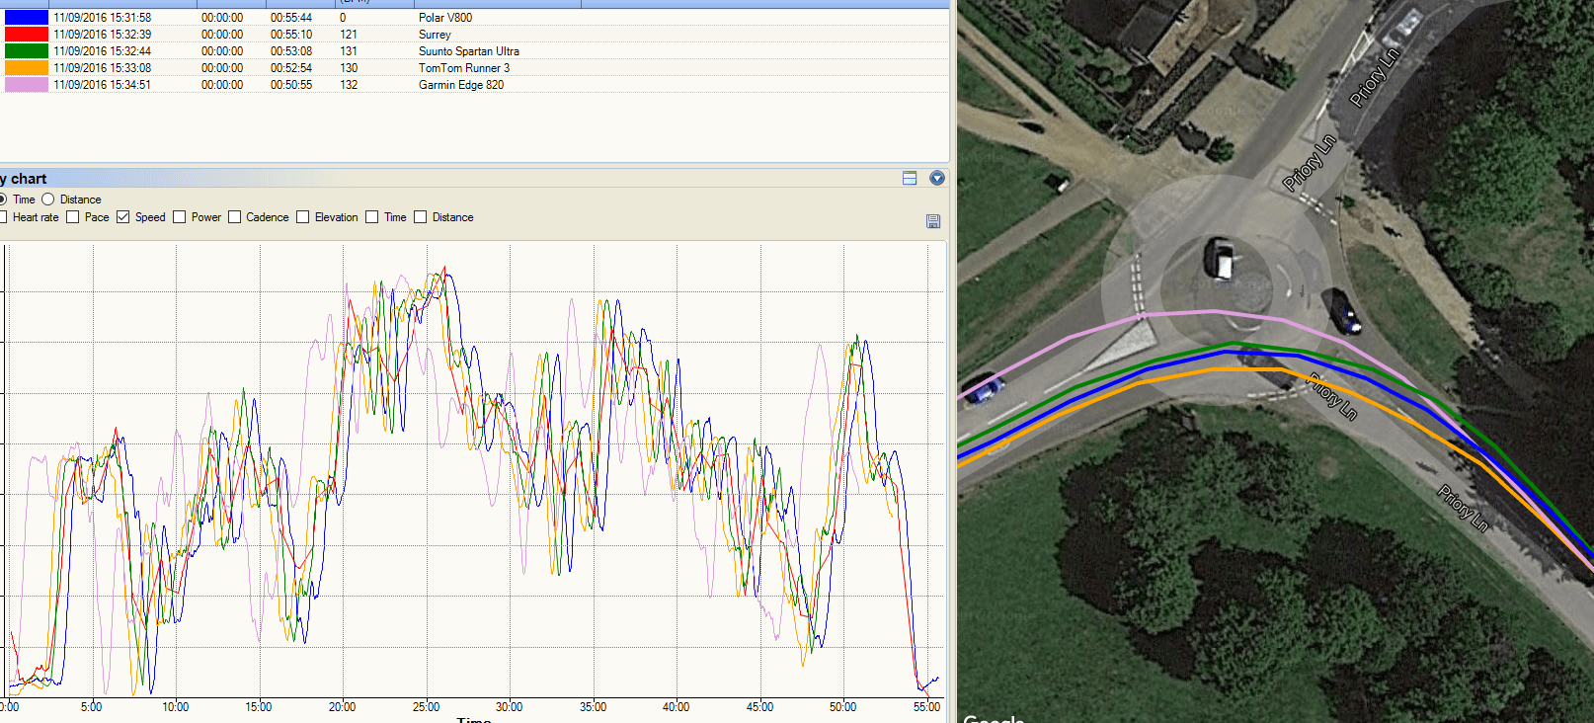Screen dimensions: 1594x723
Task: Turn on the Elevation checkbox
Action: 303,217
